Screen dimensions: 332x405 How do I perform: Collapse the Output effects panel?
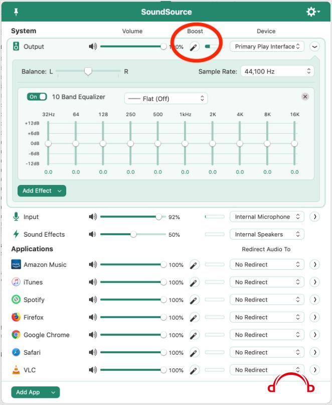(x=315, y=47)
